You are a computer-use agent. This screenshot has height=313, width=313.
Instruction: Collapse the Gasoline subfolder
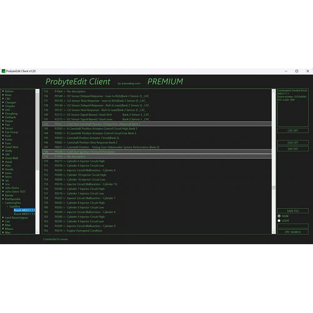(7, 207)
